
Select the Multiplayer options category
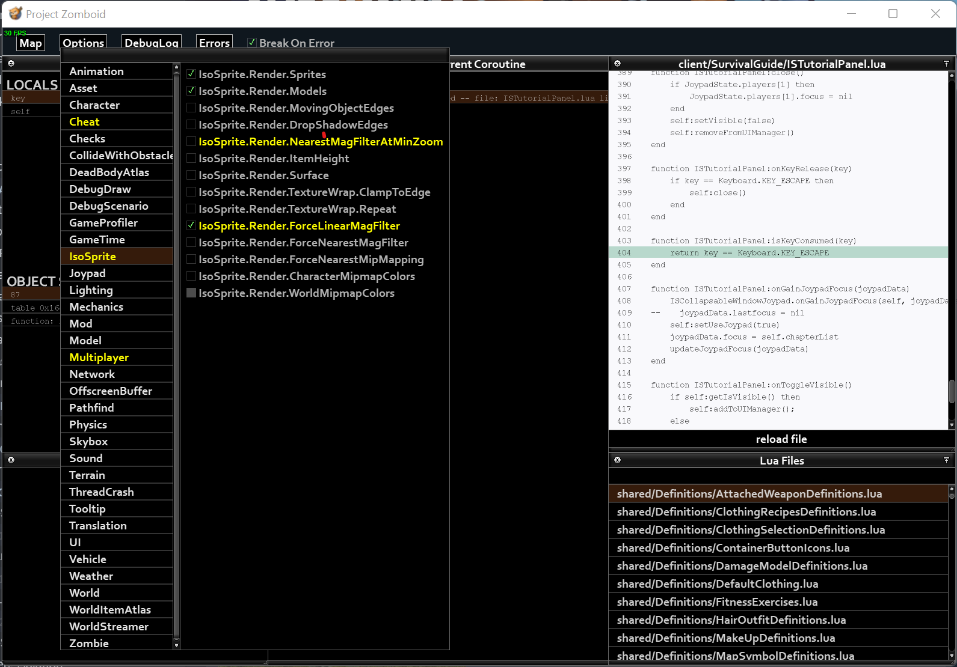pyautogui.click(x=117, y=357)
